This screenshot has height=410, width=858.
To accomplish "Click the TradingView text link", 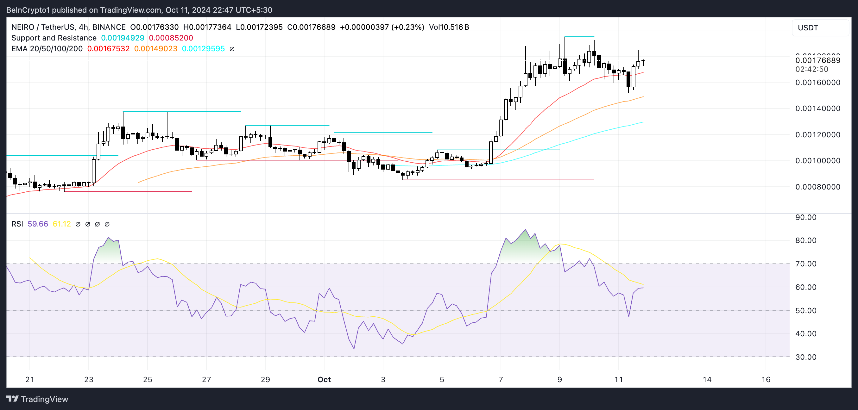I will pyautogui.click(x=44, y=399).
